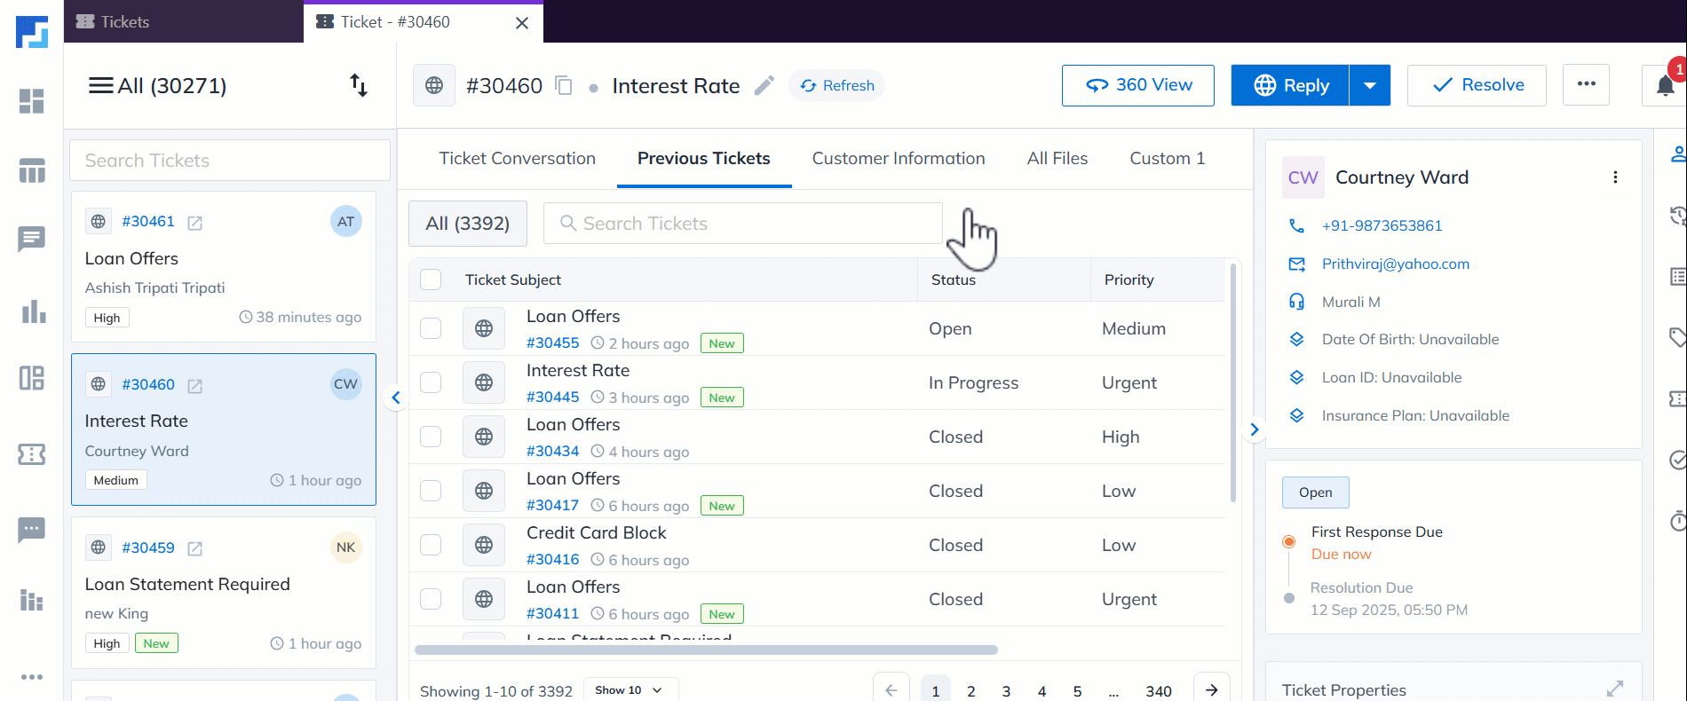Click the NK avatar on ticket #30459

click(x=345, y=547)
